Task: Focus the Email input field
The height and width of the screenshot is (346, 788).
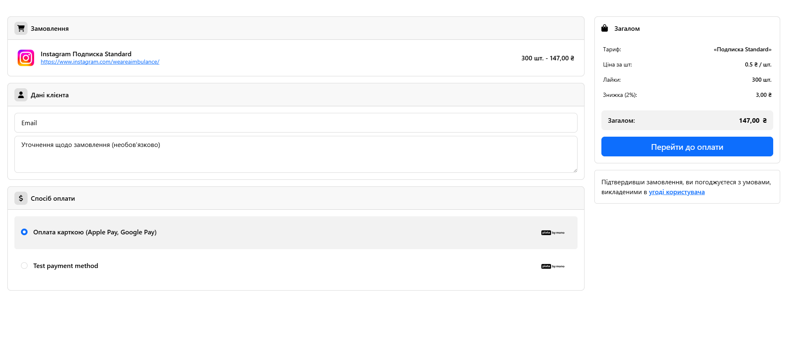Action: pyautogui.click(x=296, y=123)
